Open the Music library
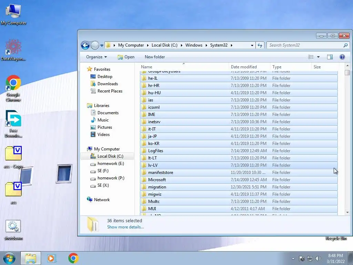The image size is (353, 265). point(103,120)
